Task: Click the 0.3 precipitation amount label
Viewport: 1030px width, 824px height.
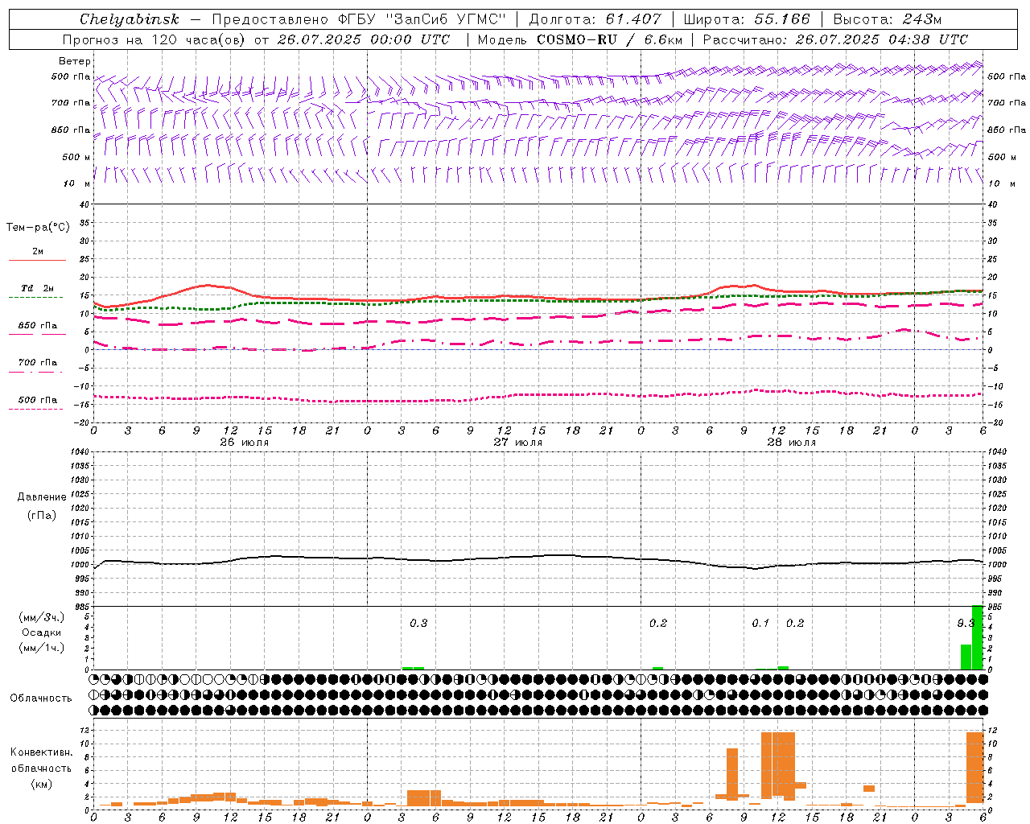Action: (x=418, y=623)
